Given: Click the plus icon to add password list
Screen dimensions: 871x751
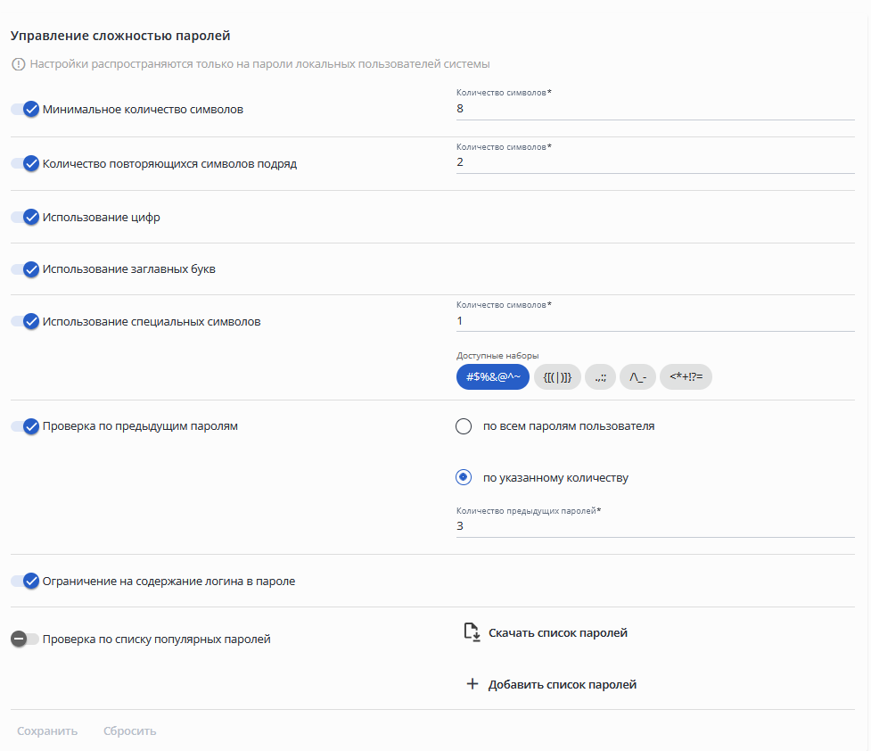Looking at the screenshot, I should click(x=472, y=685).
